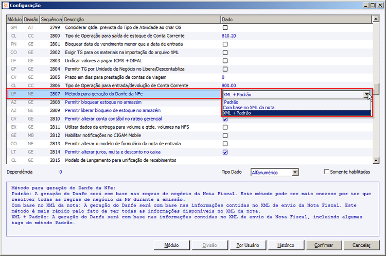Click value 800.00 for sequence 2806
386x256 pixels.
(229, 86)
